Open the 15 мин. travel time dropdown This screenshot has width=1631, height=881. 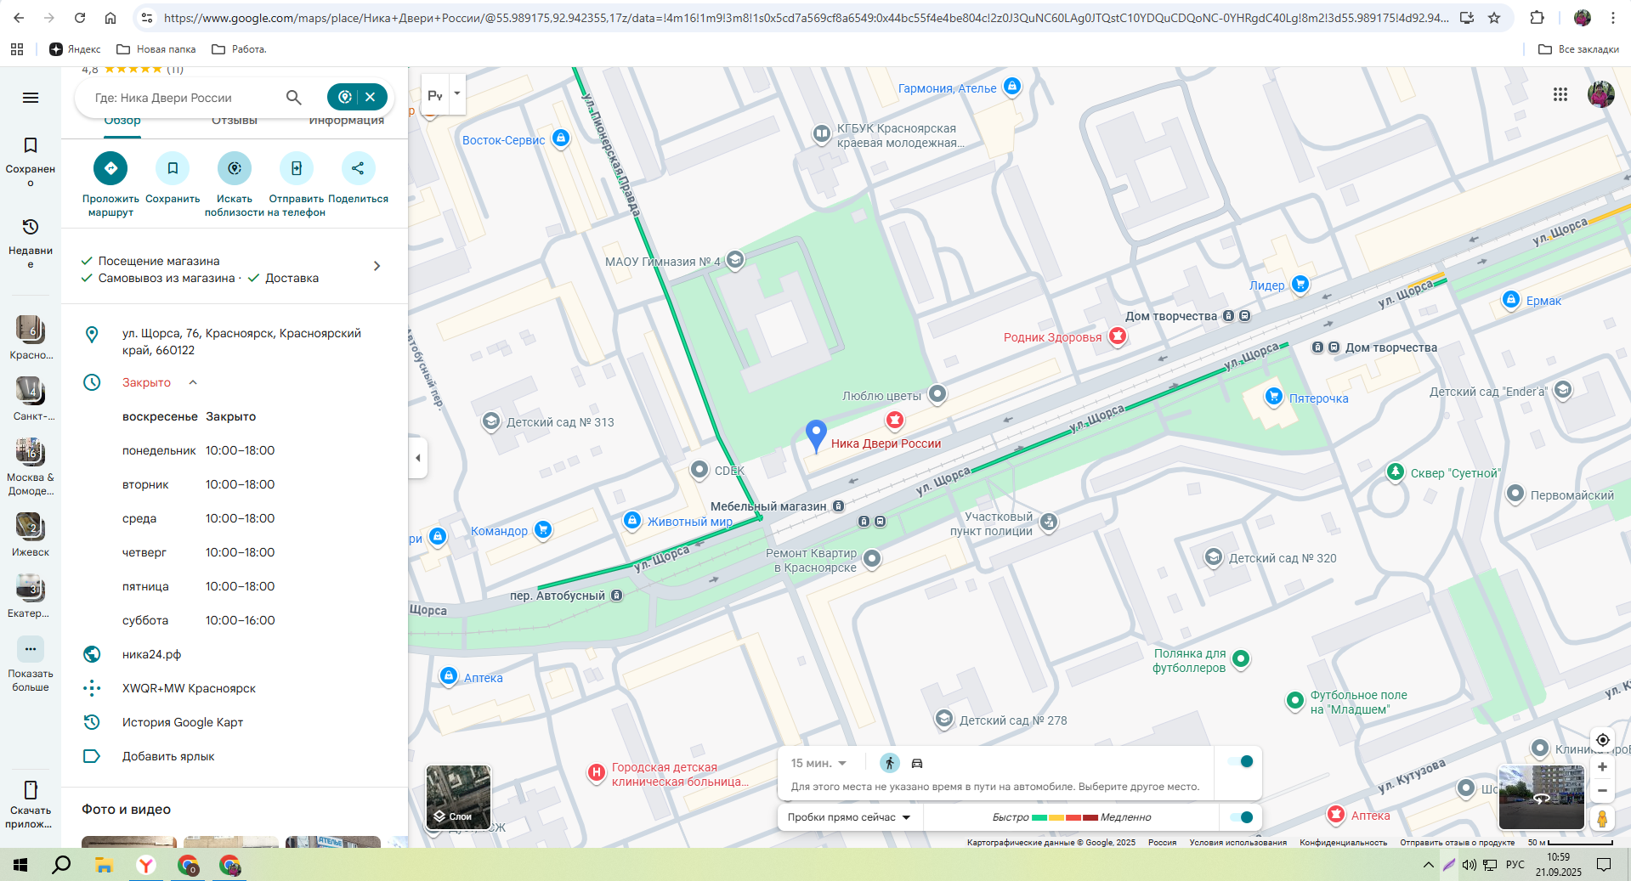click(818, 763)
